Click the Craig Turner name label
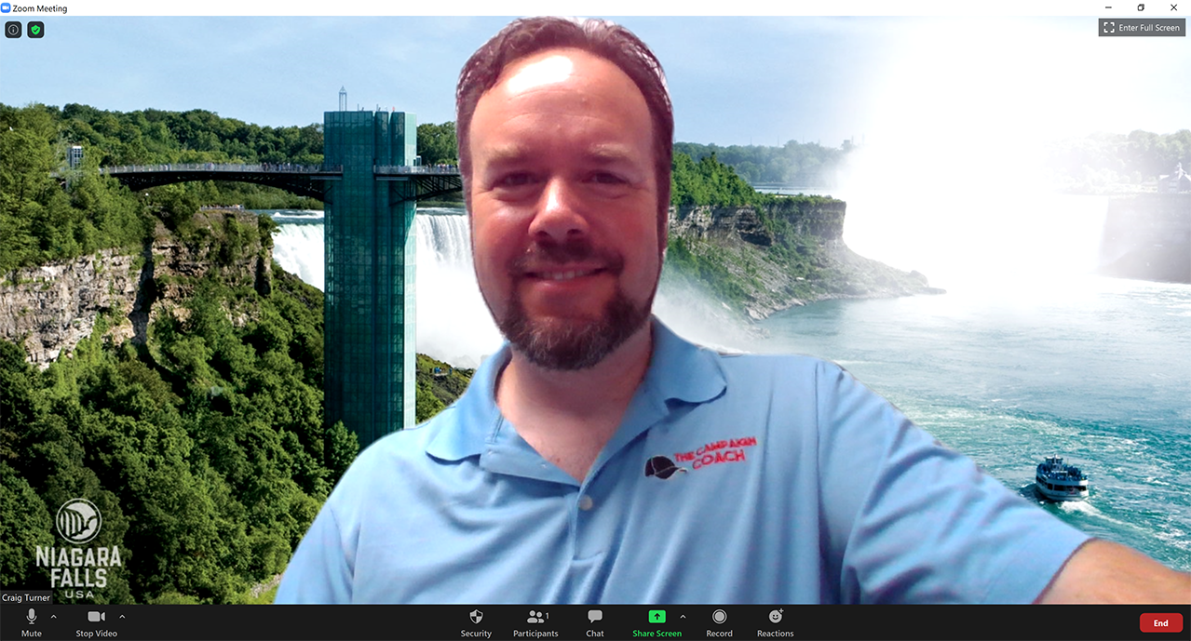Screen dimensions: 1191x641 pyautogui.click(x=26, y=598)
